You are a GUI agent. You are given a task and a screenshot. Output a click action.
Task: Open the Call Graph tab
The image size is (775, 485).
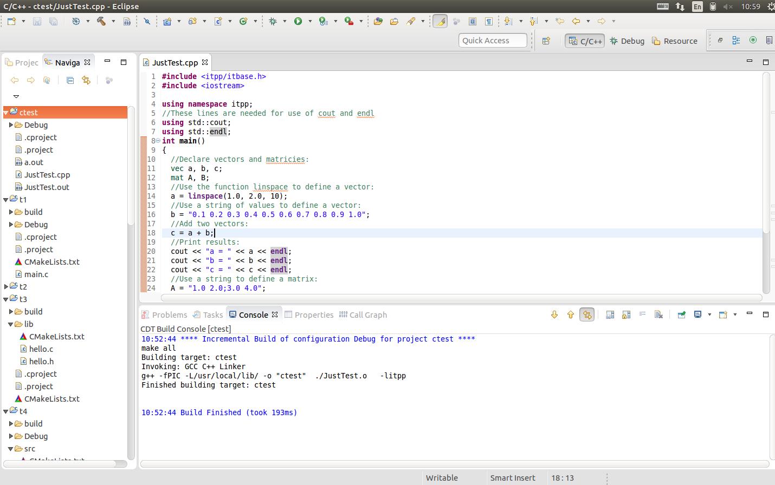pos(363,314)
